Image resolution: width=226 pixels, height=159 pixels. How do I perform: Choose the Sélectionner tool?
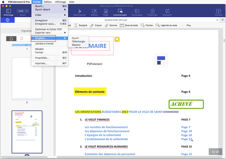point(79,12)
